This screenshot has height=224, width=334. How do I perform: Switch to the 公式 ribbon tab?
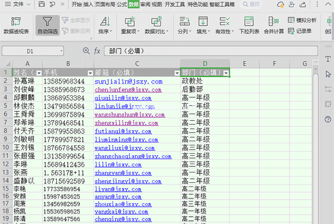(x=122, y=4)
